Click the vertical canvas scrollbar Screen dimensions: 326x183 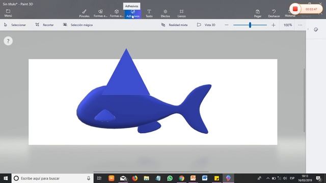coord(304,100)
